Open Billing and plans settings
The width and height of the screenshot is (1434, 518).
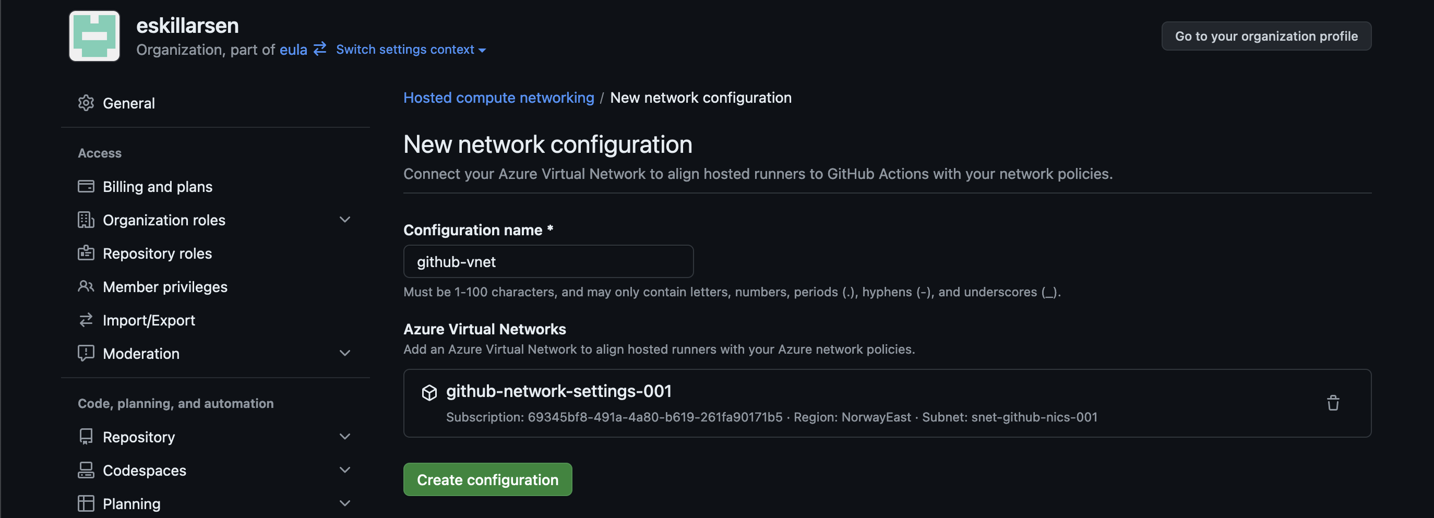158,186
